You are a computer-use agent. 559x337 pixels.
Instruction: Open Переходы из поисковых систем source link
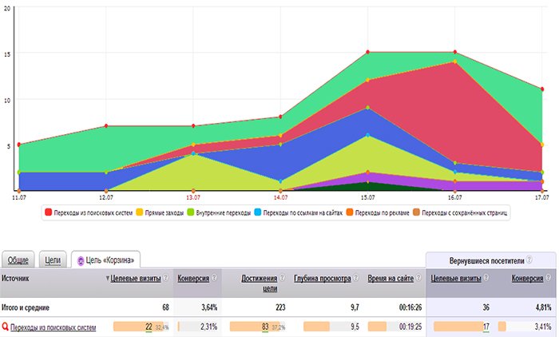(54, 327)
